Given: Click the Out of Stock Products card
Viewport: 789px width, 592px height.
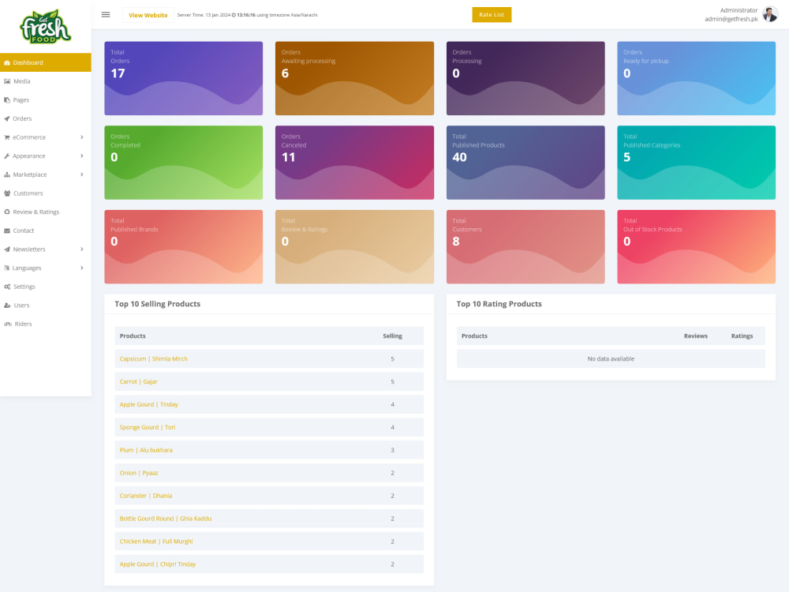Looking at the screenshot, I should pyautogui.click(x=697, y=246).
